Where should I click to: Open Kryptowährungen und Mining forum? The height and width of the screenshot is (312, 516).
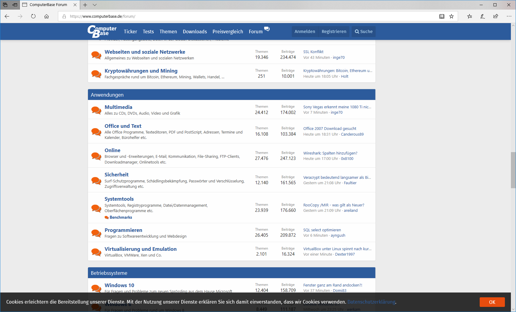coord(141,71)
